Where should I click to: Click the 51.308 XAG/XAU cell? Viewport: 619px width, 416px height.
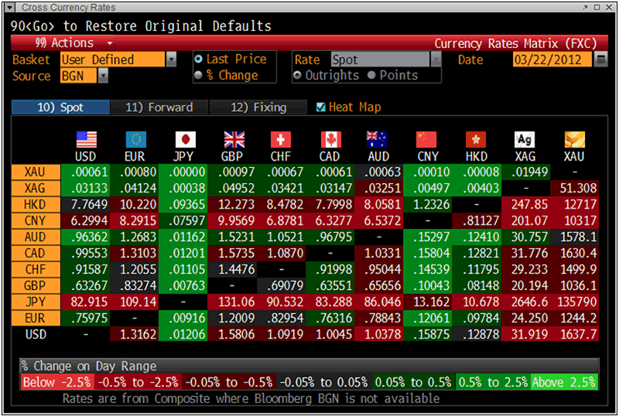(575, 188)
